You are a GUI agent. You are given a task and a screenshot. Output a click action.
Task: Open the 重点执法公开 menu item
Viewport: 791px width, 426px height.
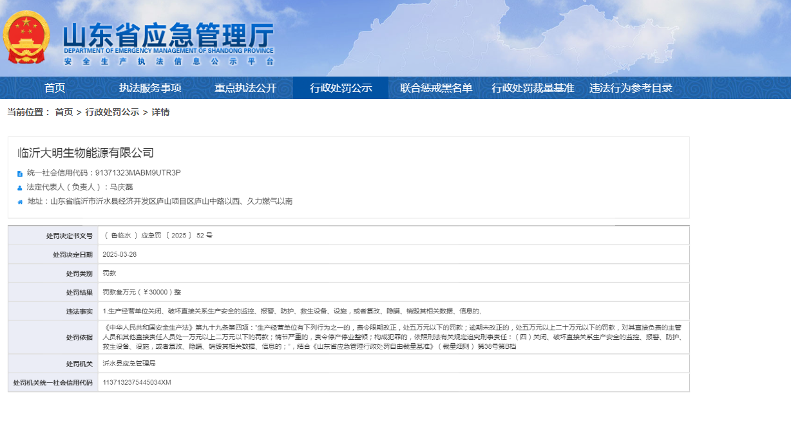(245, 88)
